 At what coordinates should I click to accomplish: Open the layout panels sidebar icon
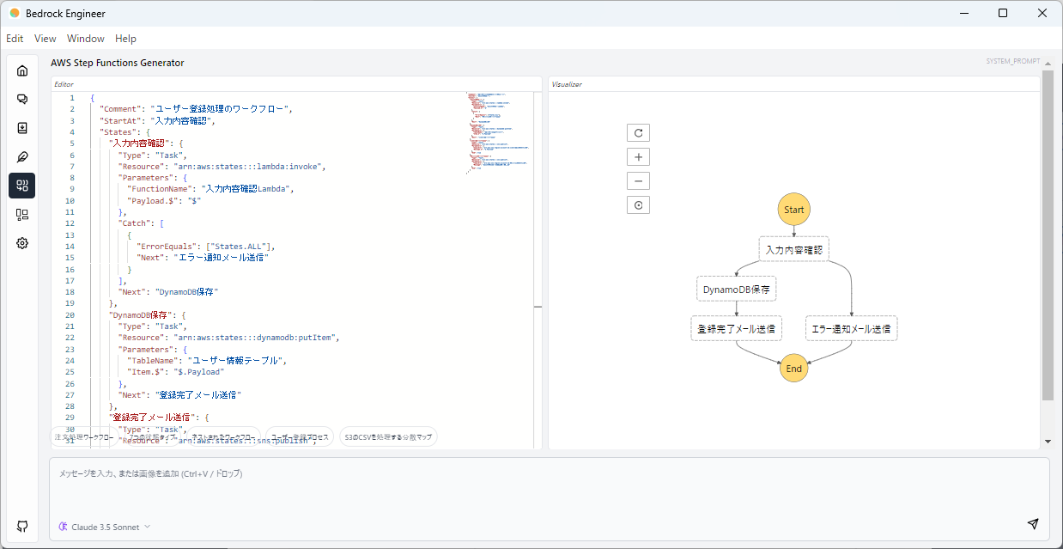tap(22, 215)
